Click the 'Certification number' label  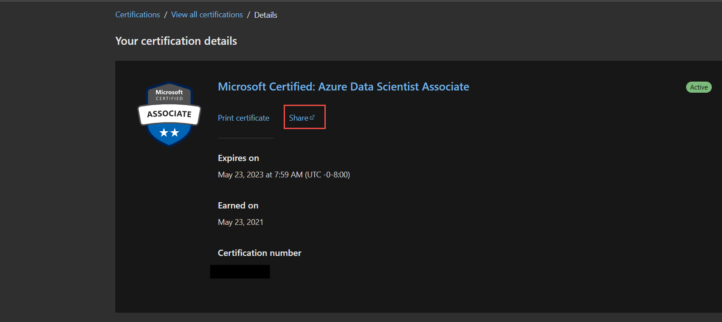tap(259, 253)
